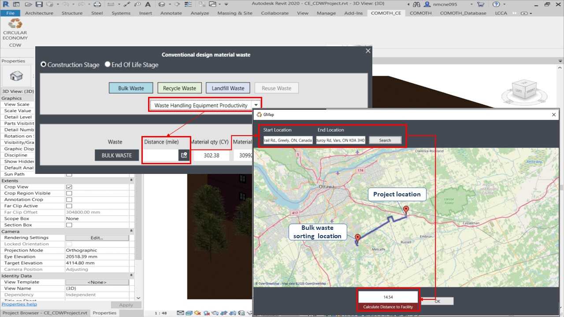Screen dimensions: 564x317
Task: Open the COMOTH_Database ribbon tab
Action: coord(463,13)
